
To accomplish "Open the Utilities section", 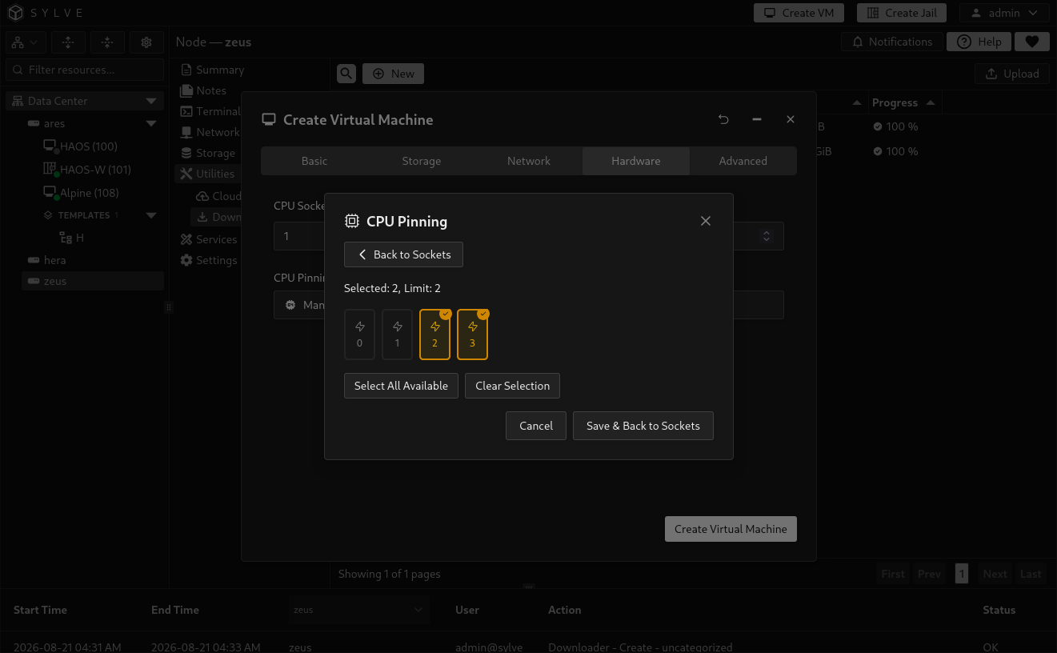I will (x=207, y=174).
